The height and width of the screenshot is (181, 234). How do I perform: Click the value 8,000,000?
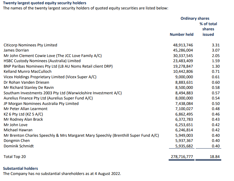click(x=184, y=98)
